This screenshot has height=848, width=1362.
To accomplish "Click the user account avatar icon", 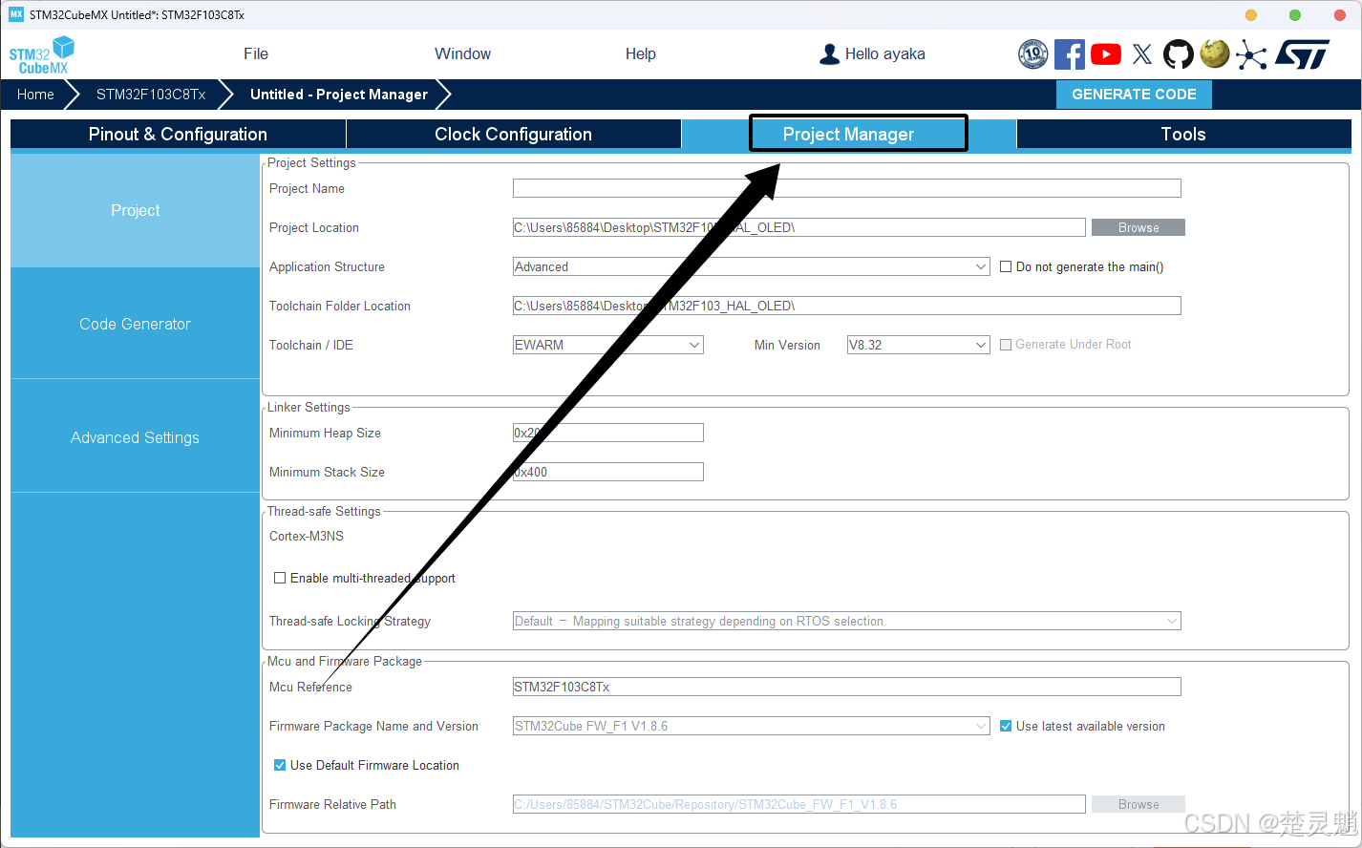I will tap(829, 54).
